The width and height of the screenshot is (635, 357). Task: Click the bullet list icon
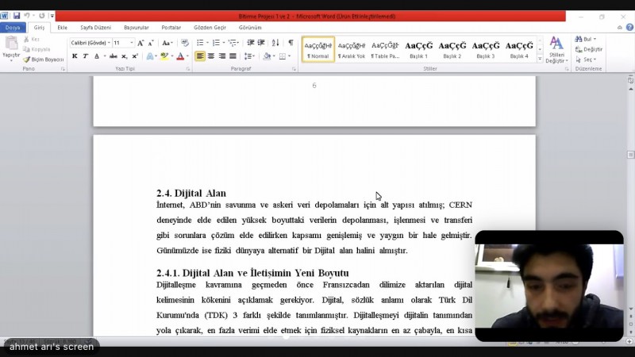tap(199, 43)
